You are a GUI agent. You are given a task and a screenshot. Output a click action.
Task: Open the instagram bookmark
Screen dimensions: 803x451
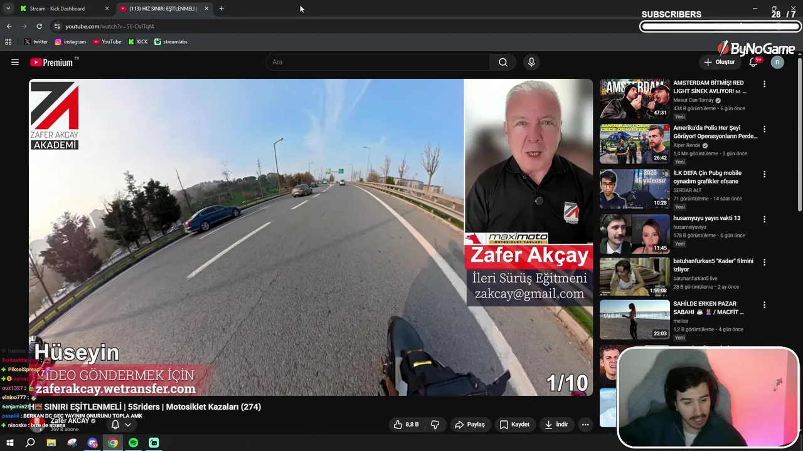click(x=70, y=42)
